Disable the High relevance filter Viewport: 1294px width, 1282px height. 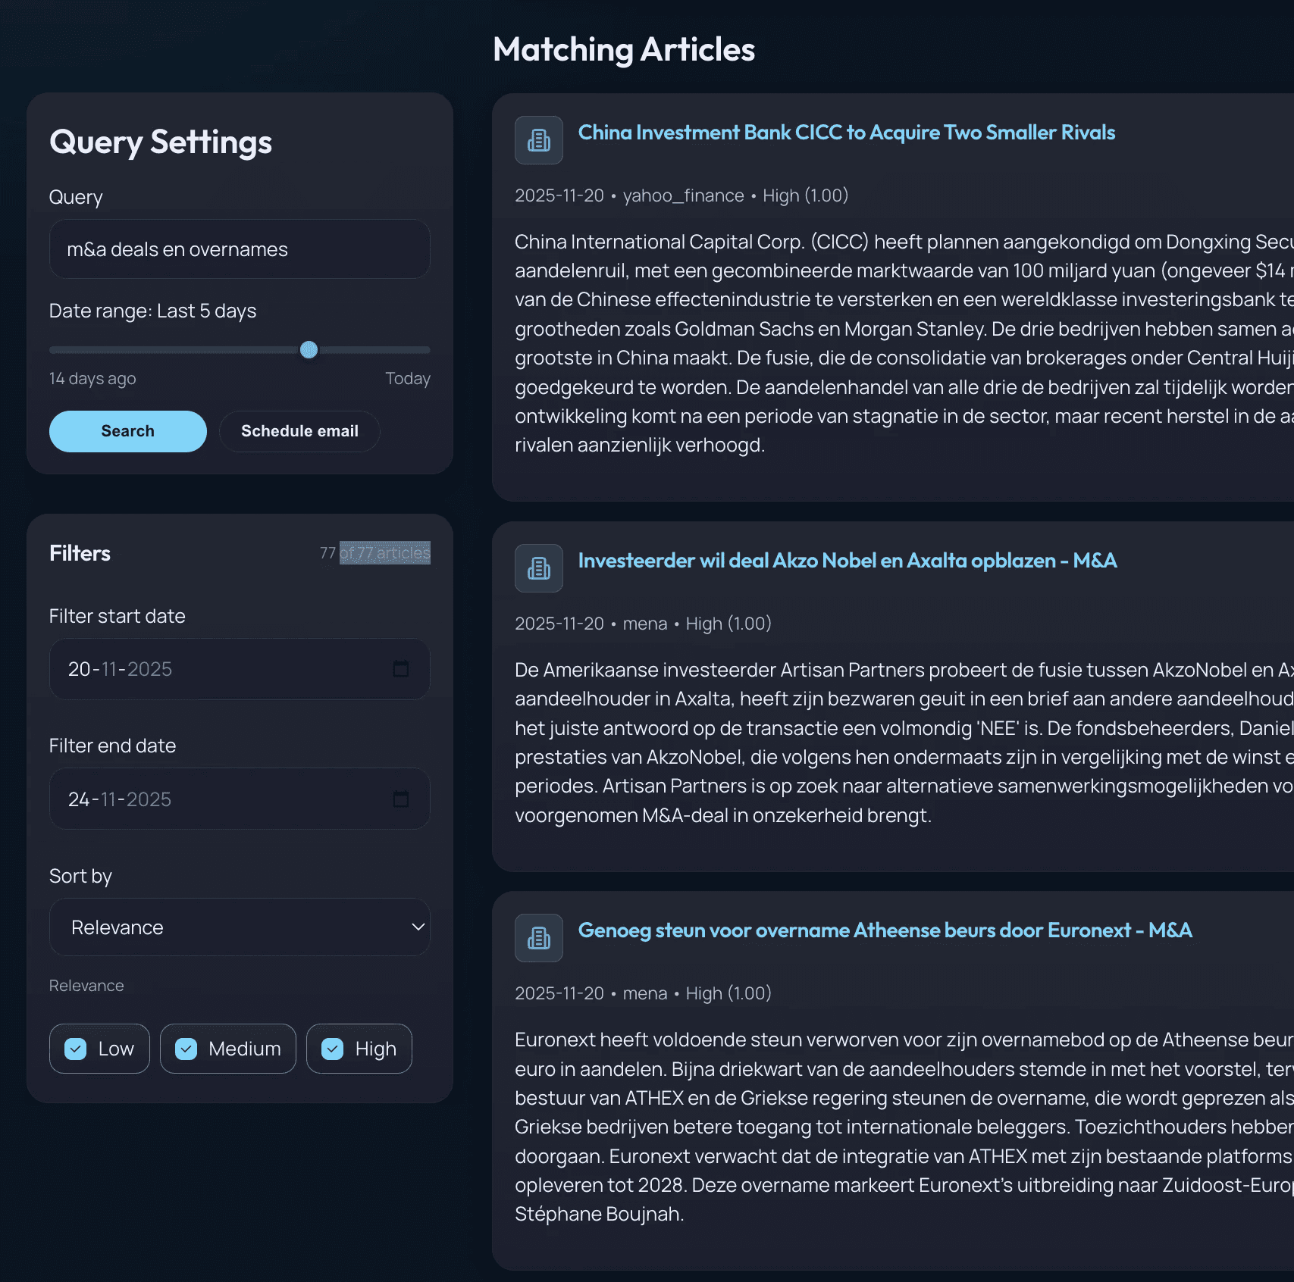[x=331, y=1049]
